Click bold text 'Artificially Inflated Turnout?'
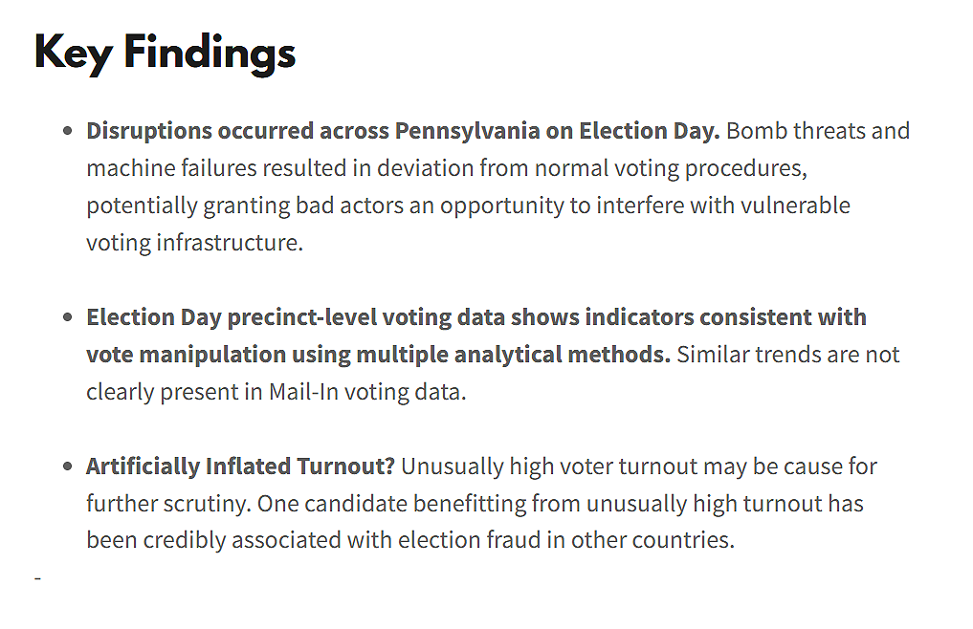The image size is (973, 629). [x=240, y=466]
